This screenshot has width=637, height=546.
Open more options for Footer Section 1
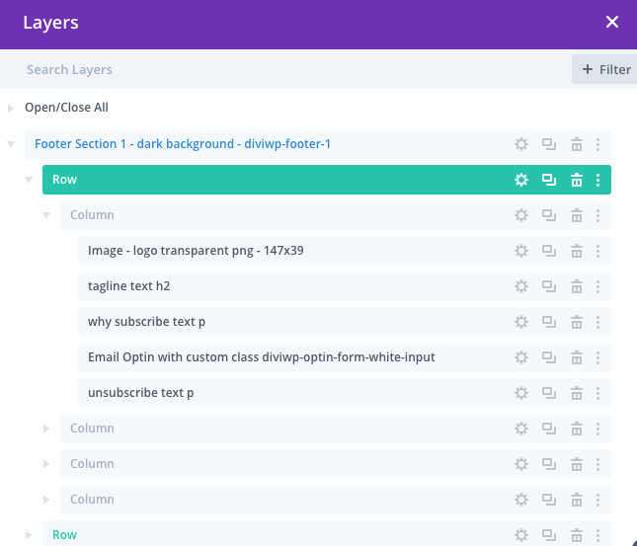click(x=597, y=144)
